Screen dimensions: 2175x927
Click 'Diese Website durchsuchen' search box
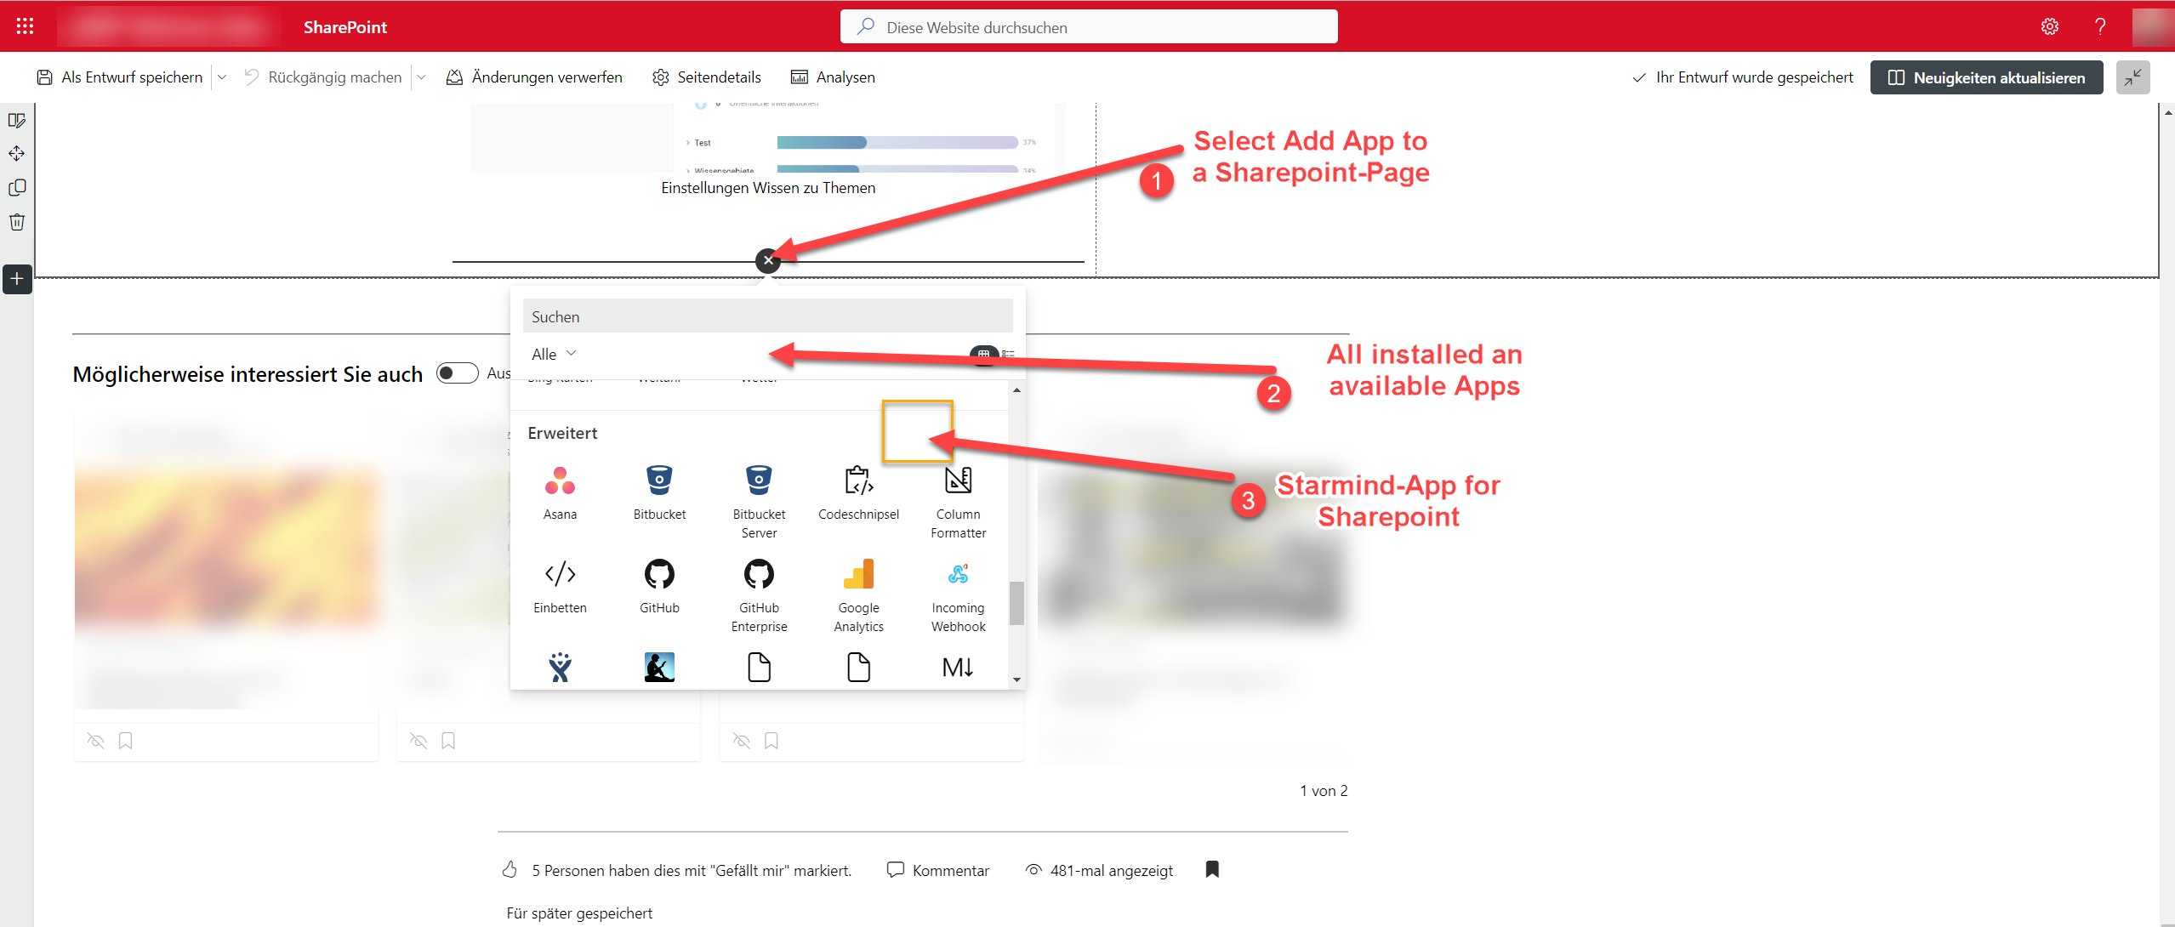coord(1089,27)
